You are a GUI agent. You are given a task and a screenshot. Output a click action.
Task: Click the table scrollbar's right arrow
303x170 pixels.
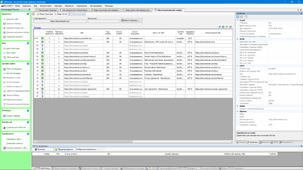(231, 142)
